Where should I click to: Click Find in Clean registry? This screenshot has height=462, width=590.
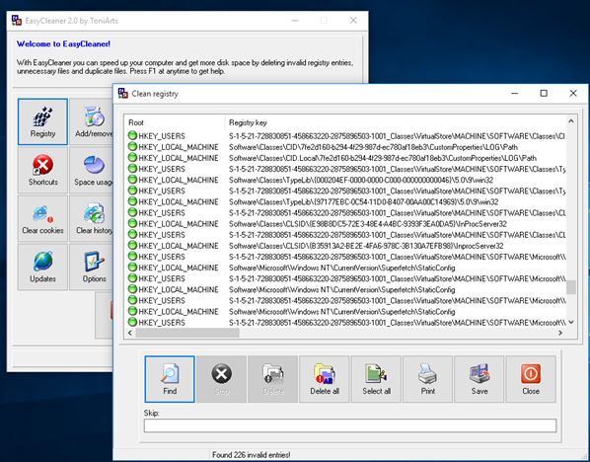click(170, 379)
